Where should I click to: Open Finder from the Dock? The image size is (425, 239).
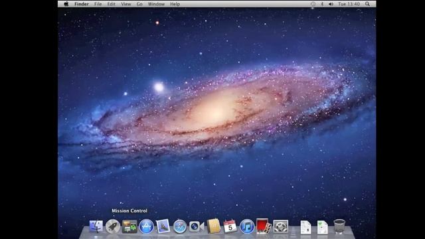[x=96, y=226]
